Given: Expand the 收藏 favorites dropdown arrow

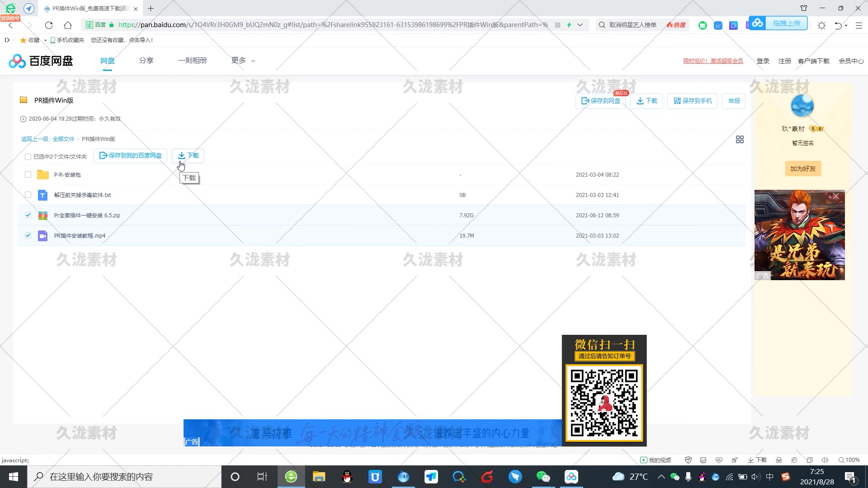Looking at the screenshot, I should [45, 40].
